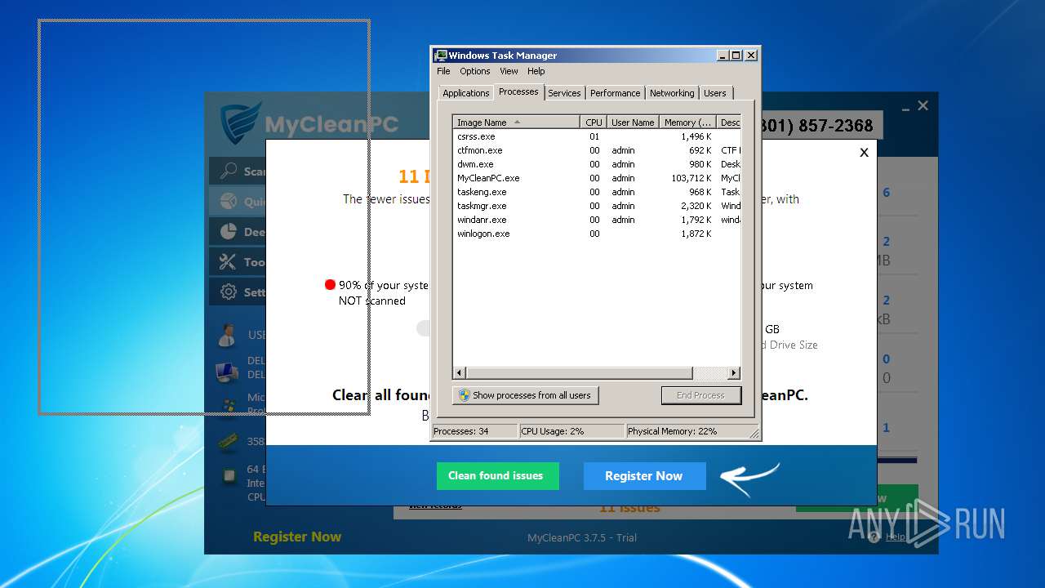The width and height of the screenshot is (1045, 588).
Task: Open the Tools wrench icon in MyCleanPC sidebar
Action: pos(229,261)
